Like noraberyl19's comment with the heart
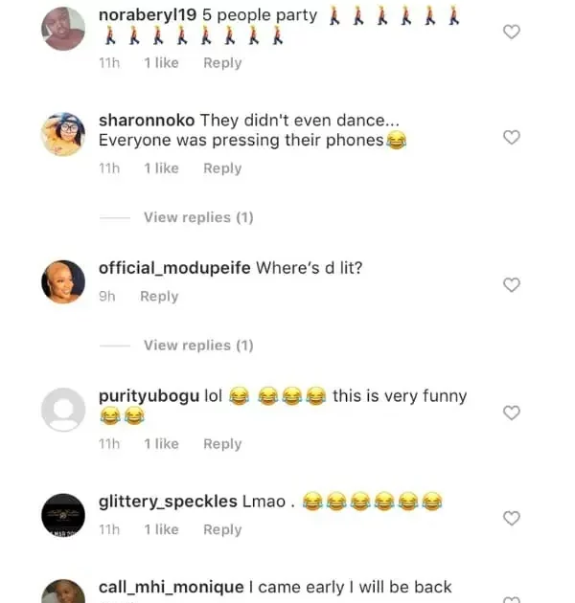The width and height of the screenshot is (575, 603). 512,32
